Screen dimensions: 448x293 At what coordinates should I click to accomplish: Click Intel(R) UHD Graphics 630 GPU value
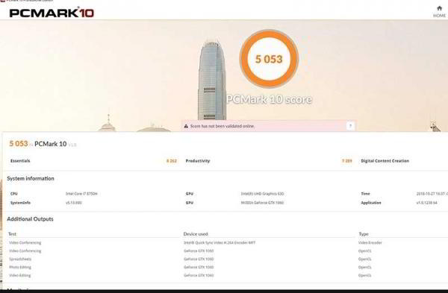point(262,194)
